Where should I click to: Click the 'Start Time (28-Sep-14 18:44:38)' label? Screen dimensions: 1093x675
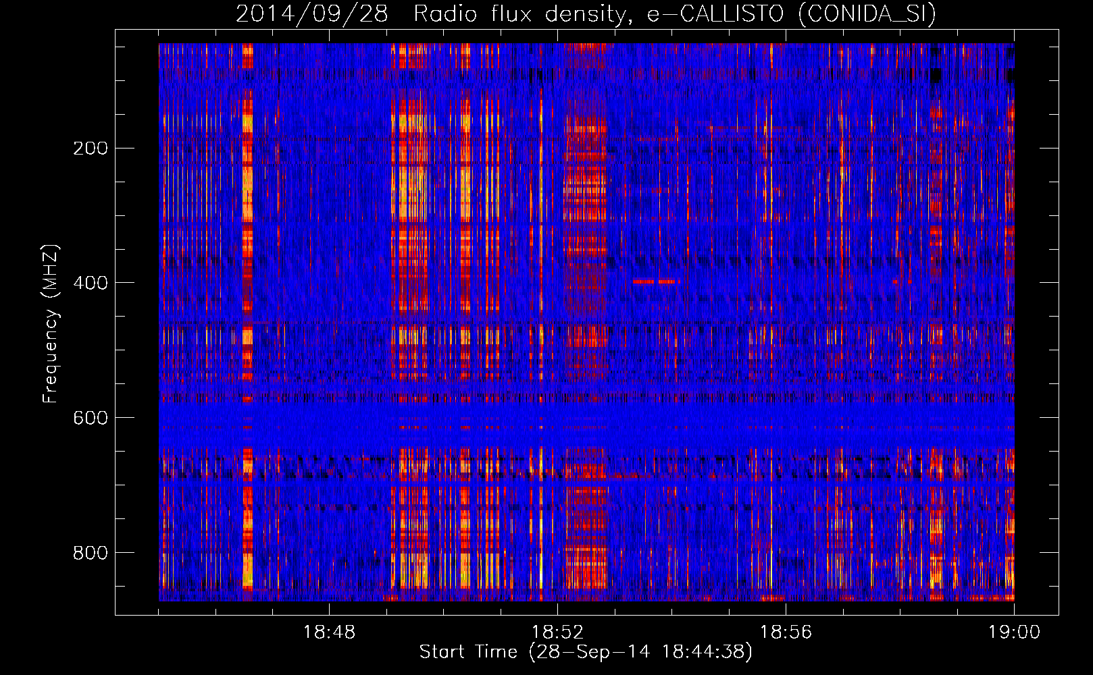click(586, 652)
